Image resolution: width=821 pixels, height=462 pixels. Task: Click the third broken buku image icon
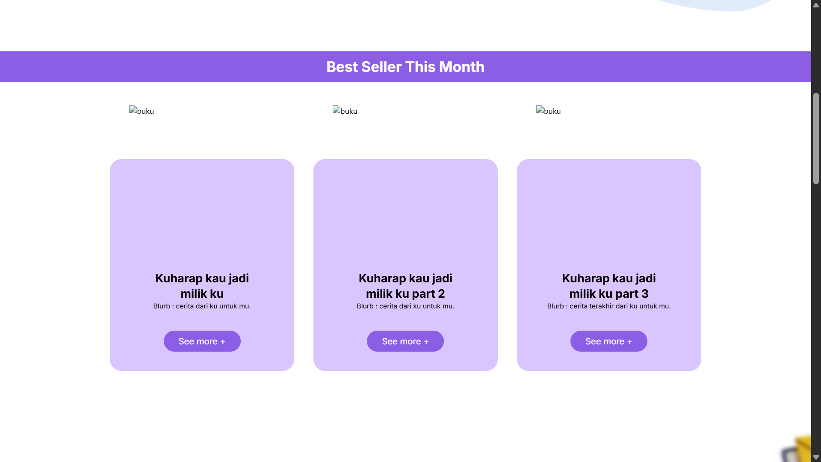540,110
